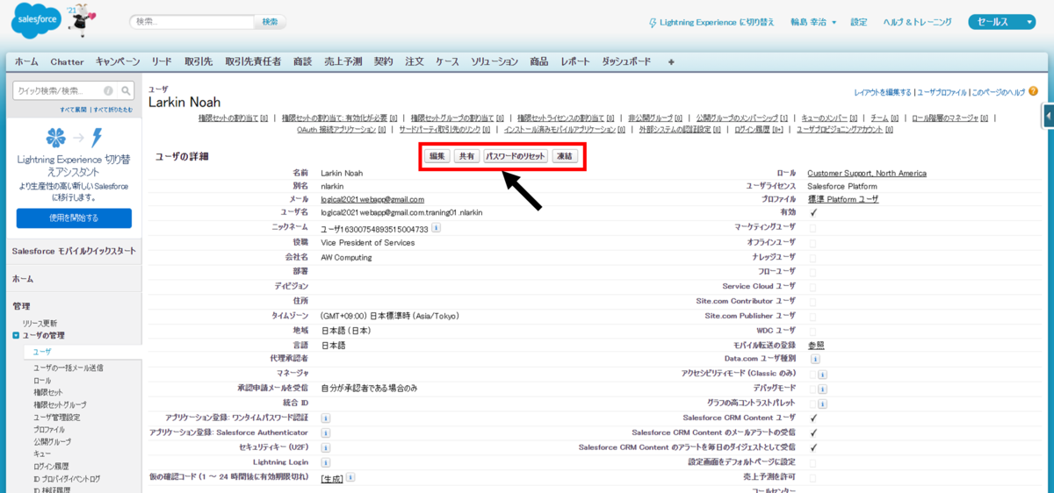This screenshot has width=1054, height=493.
Task: Toggle the マーケティングユーザ checkbox
Action: [812, 227]
